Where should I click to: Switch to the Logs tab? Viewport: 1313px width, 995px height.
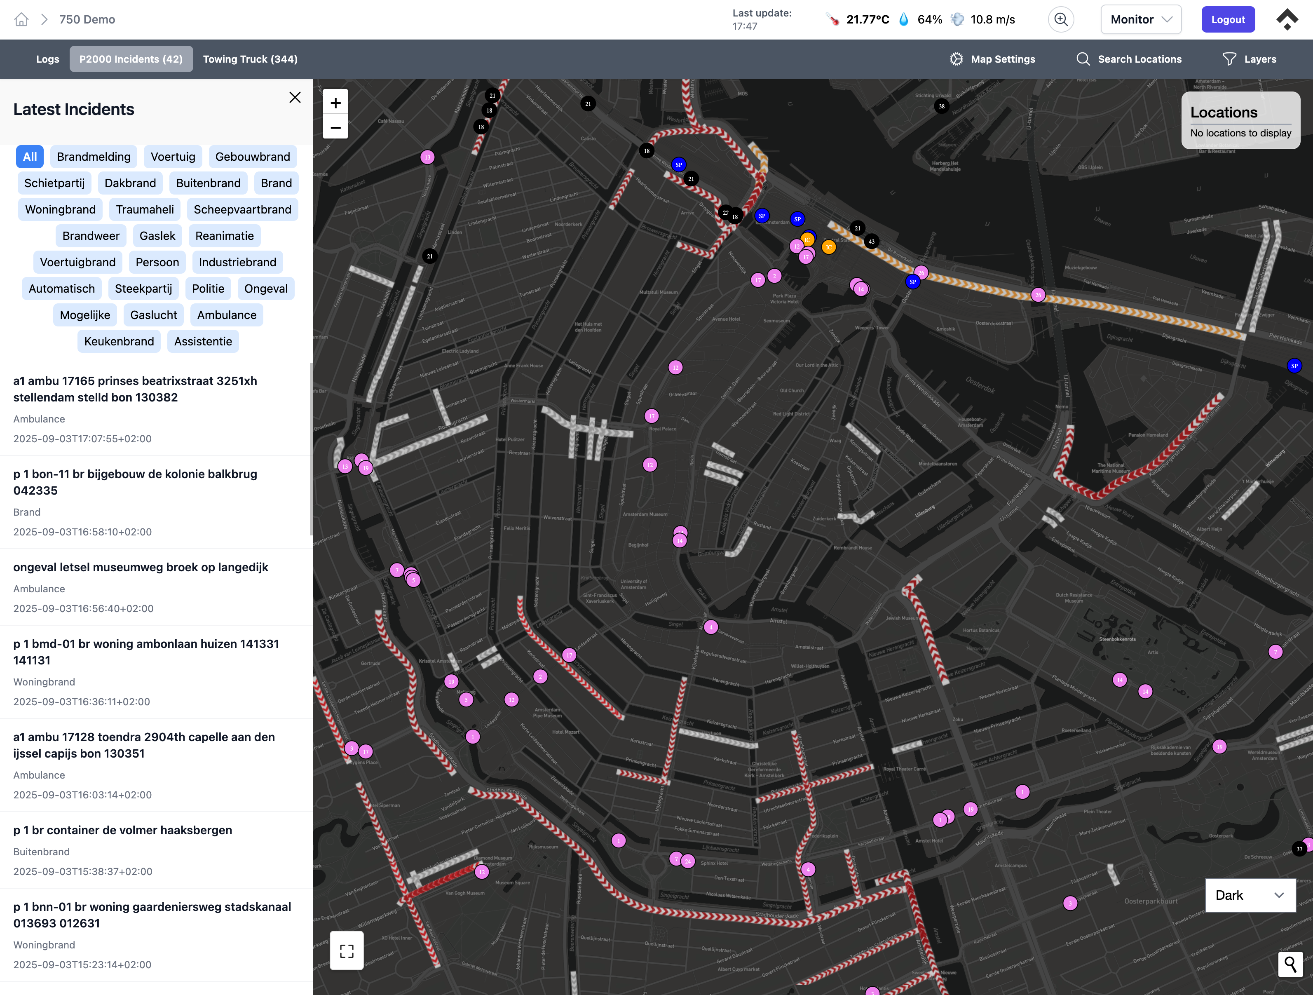pos(47,59)
